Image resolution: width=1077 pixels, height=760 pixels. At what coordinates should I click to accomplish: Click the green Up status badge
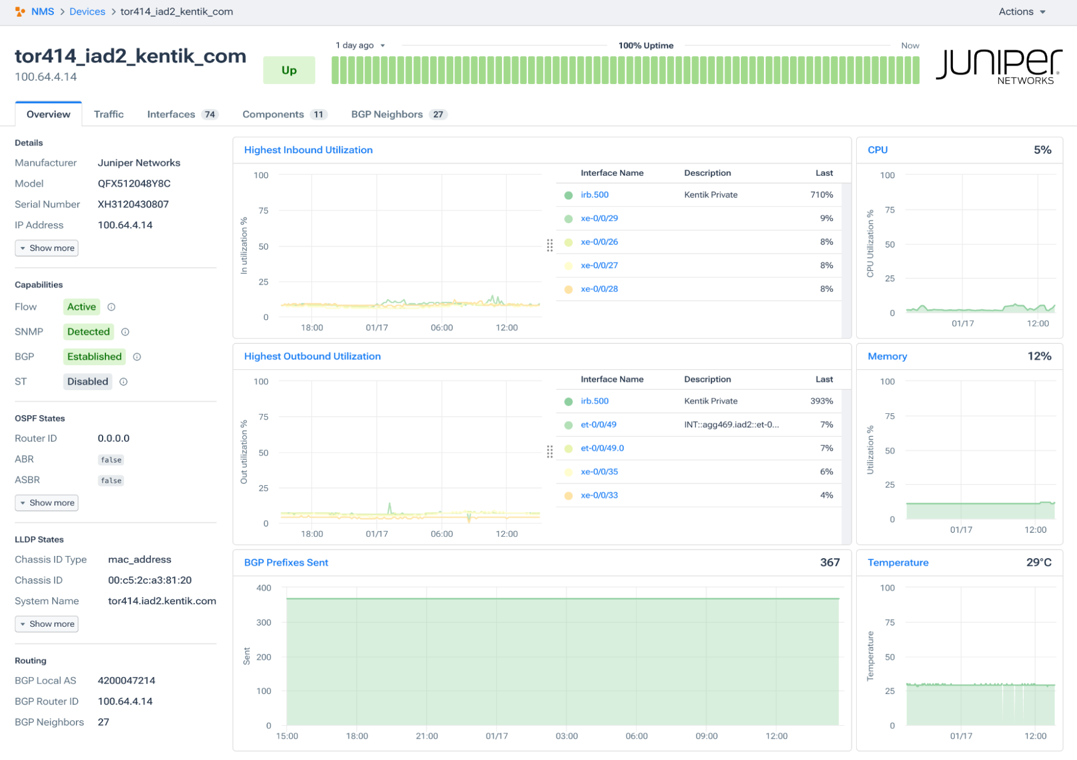tap(289, 70)
